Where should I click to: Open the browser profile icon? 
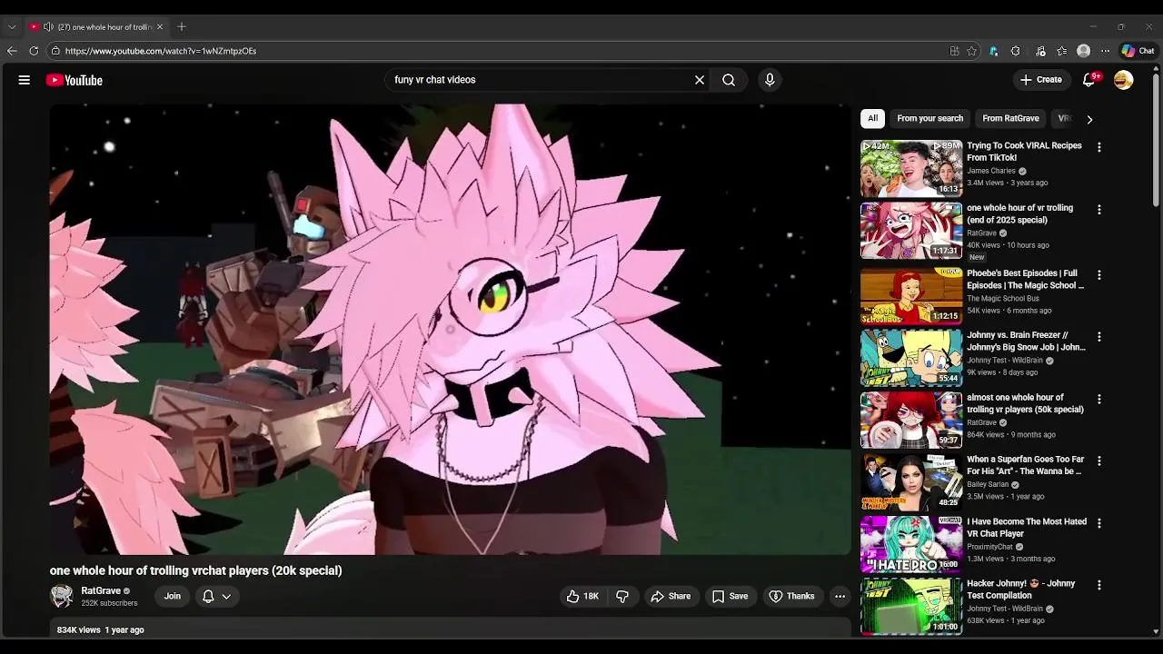point(1084,51)
